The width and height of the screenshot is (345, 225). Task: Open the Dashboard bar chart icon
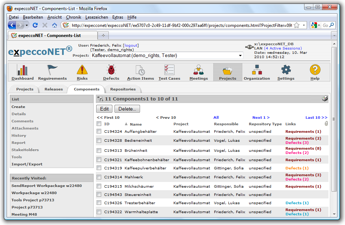22,70
